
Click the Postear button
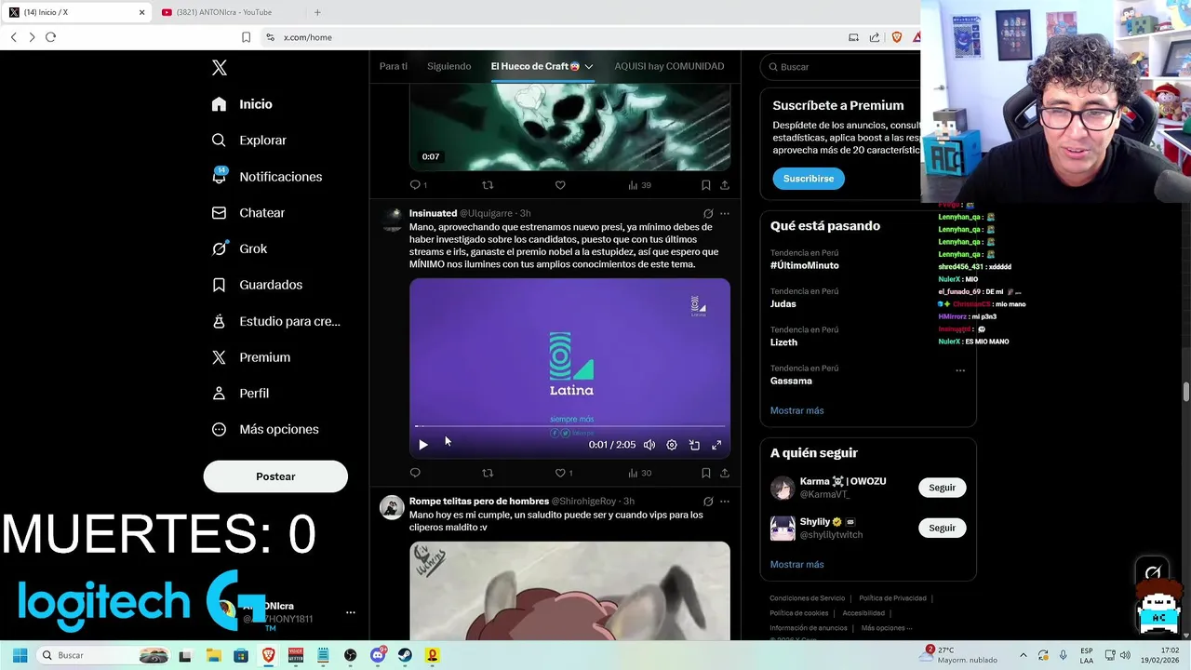click(275, 476)
